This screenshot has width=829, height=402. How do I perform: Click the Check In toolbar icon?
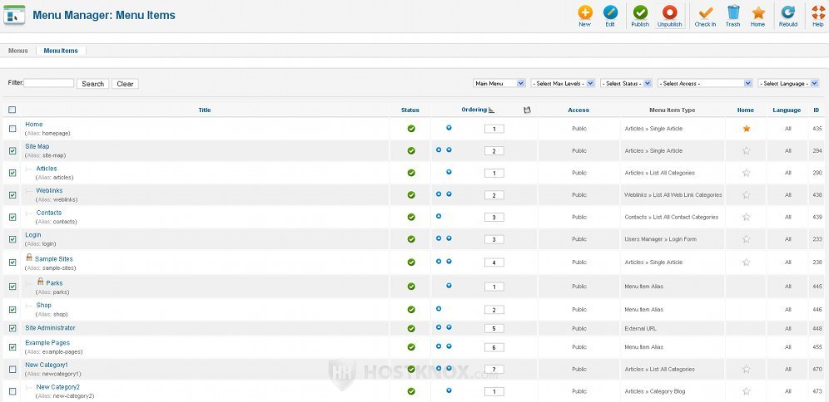tap(705, 16)
